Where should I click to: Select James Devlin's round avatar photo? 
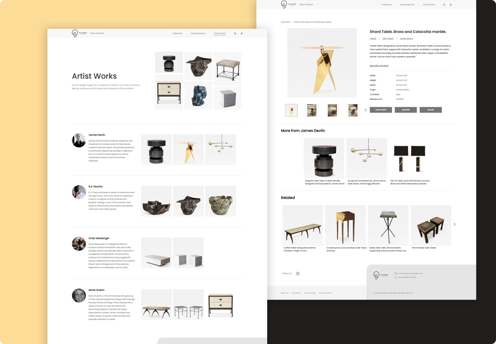79,140
